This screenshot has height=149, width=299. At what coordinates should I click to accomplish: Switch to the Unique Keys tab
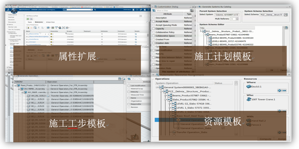[x=50, y=22]
